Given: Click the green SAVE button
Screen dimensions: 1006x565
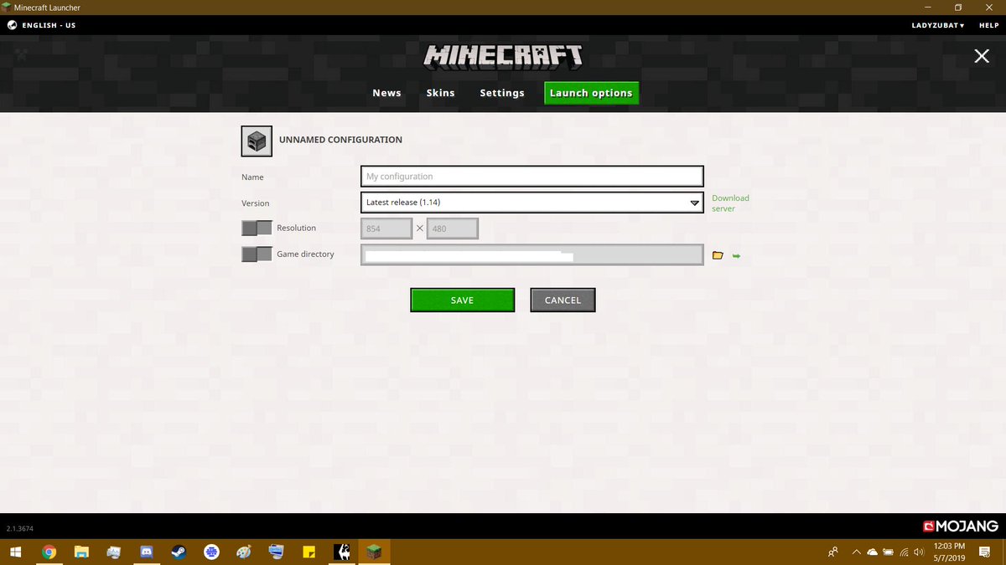Looking at the screenshot, I should coord(462,300).
